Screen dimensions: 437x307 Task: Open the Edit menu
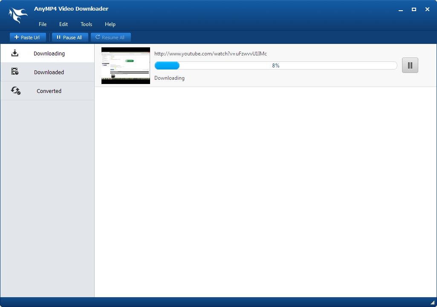63,24
